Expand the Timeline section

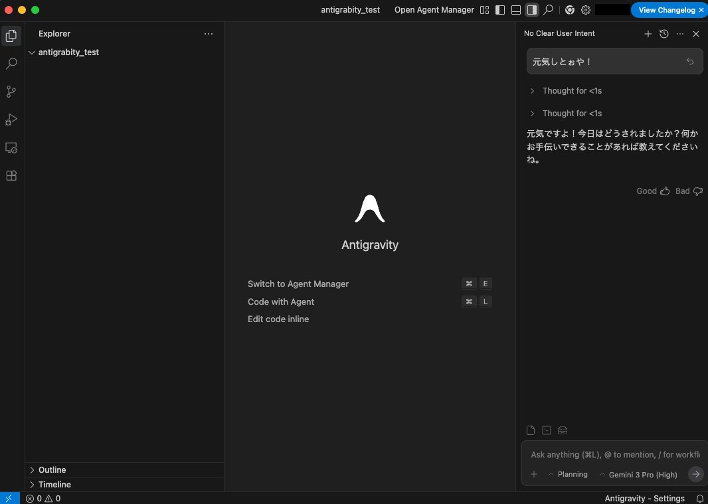tap(124, 485)
